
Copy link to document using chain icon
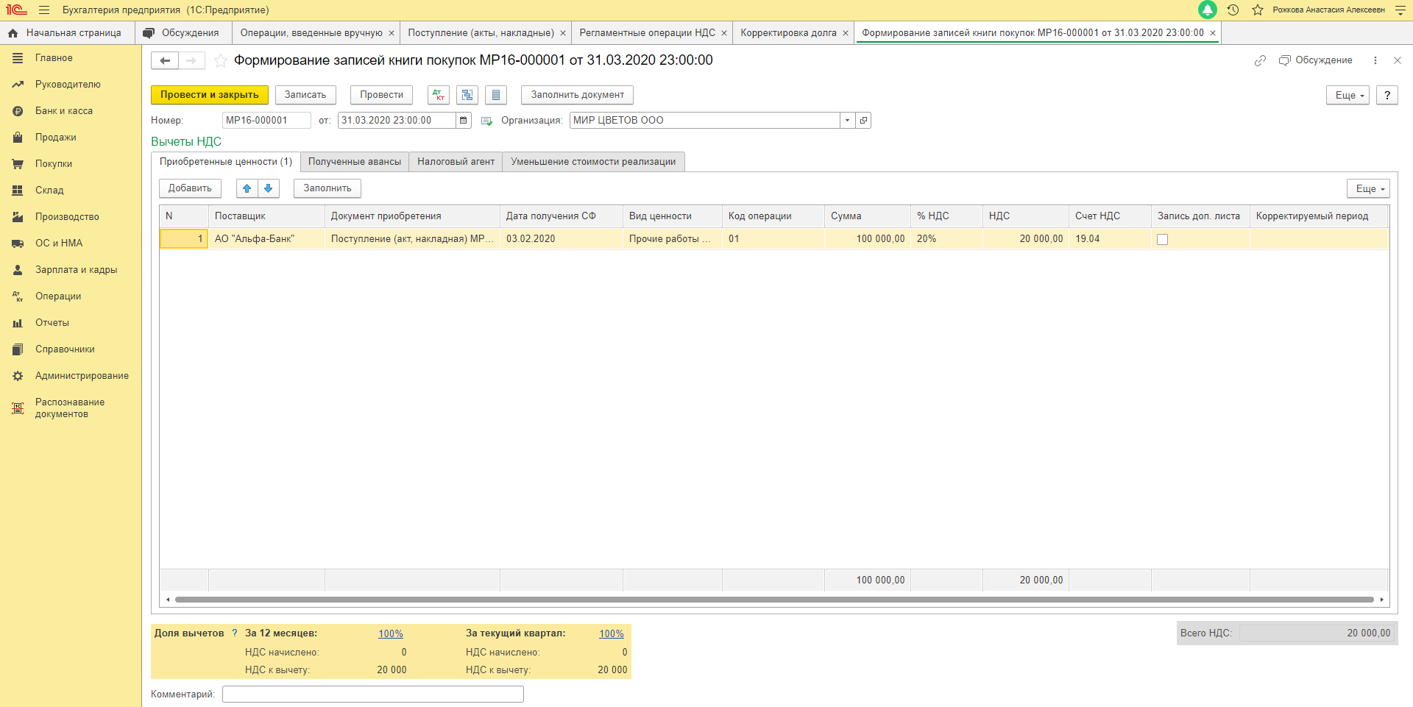pyautogui.click(x=1260, y=60)
